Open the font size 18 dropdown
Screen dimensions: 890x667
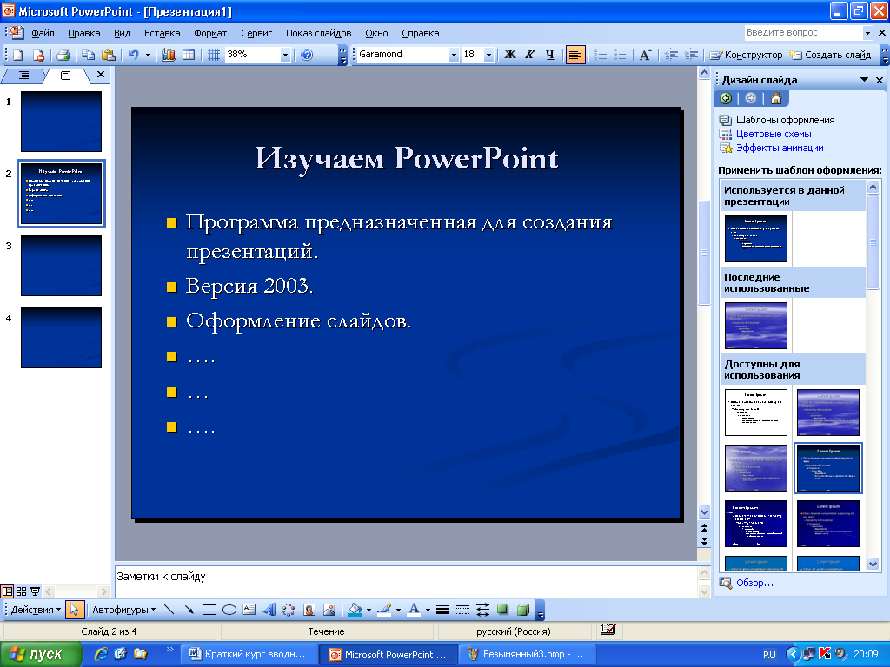[x=488, y=55]
